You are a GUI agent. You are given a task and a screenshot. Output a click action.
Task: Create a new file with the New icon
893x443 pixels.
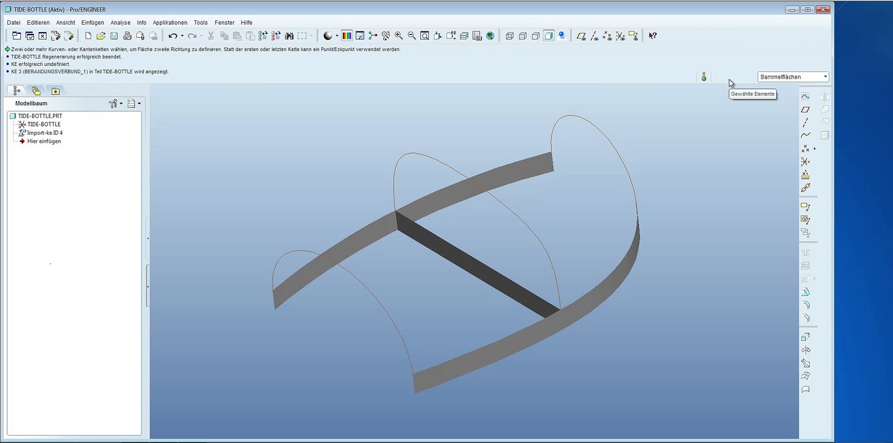click(x=89, y=36)
